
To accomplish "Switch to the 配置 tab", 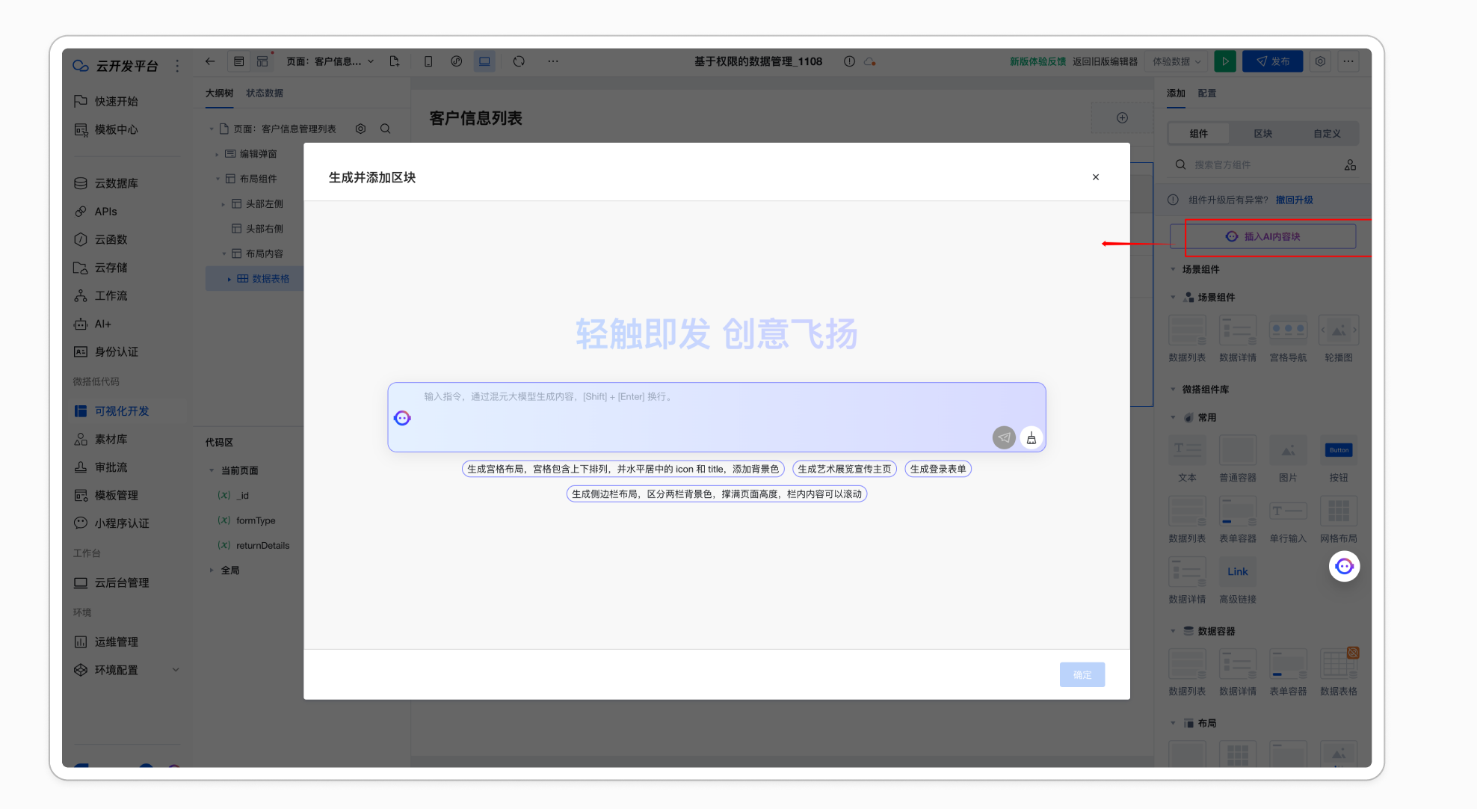I will click(x=1206, y=93).
